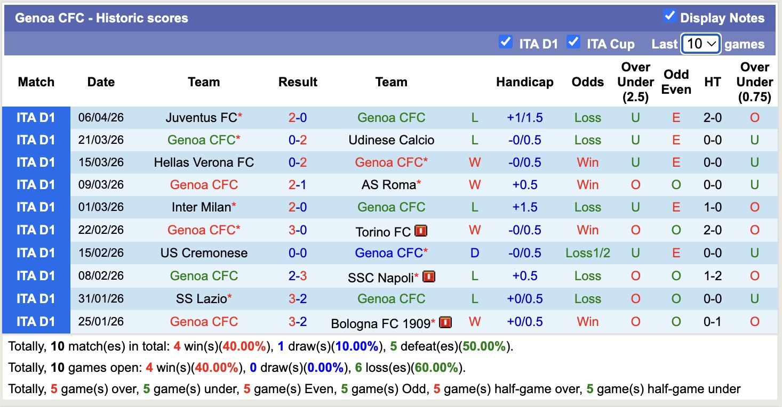Click the dropdown arrow next to 10

[711, 43]
